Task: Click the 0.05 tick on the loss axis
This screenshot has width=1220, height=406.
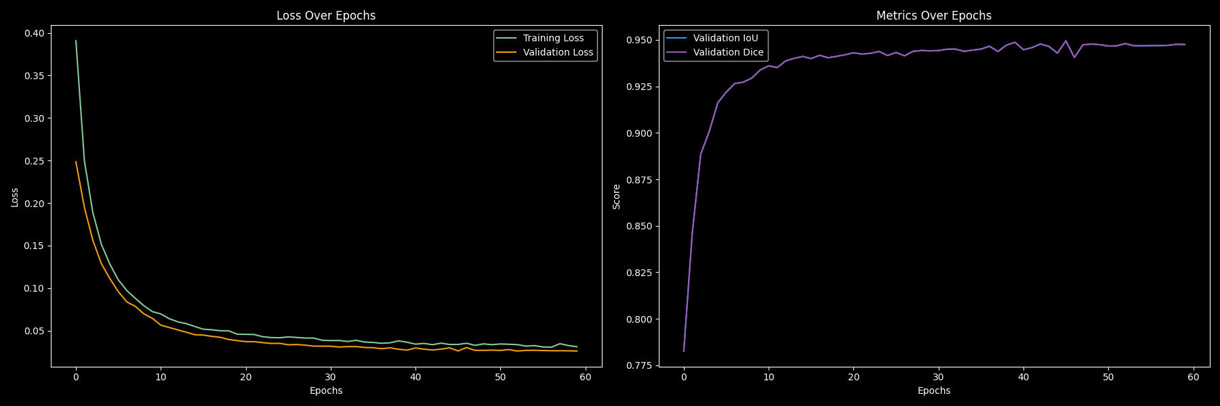Action: 34,331
